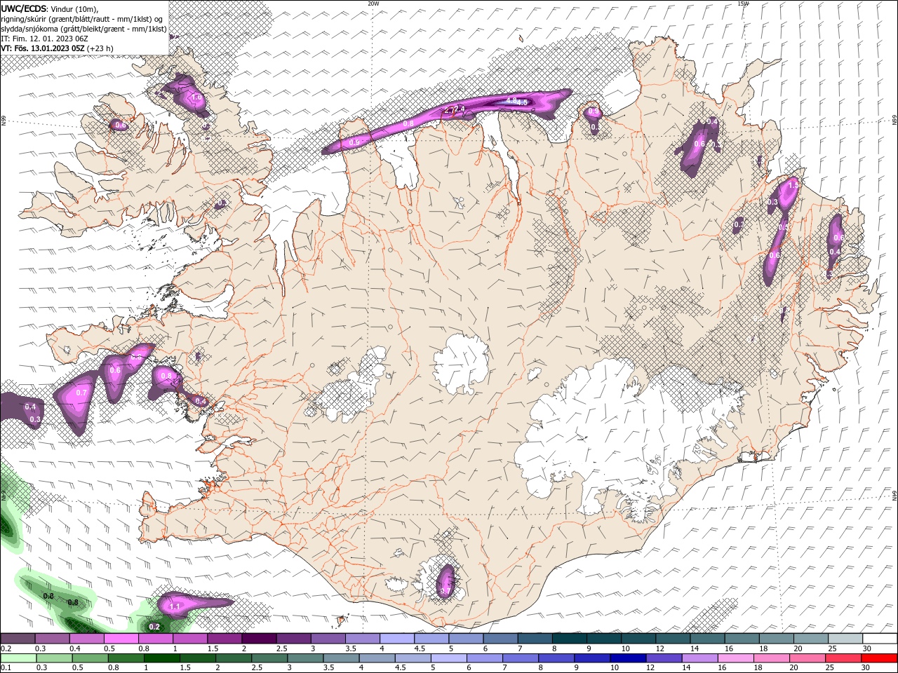Click the white snow scale swatch at 30
898x673 pixels.
pyautogui.click(x=879, y=639)
